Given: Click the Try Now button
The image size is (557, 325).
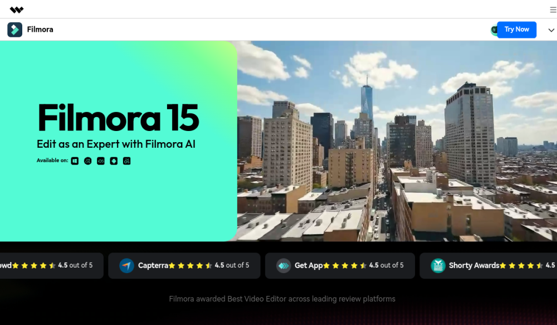Looking at the screenshot, I should coord(516,29).
